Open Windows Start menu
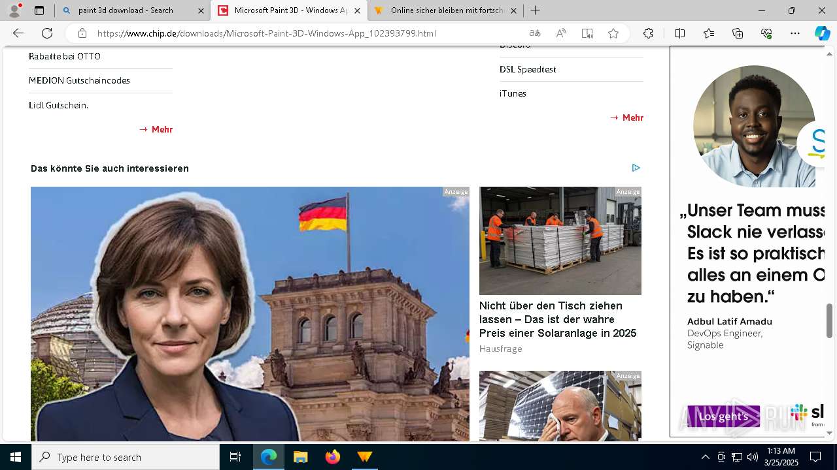The width and height of the screenshot is (837, 470). point(16,457)
